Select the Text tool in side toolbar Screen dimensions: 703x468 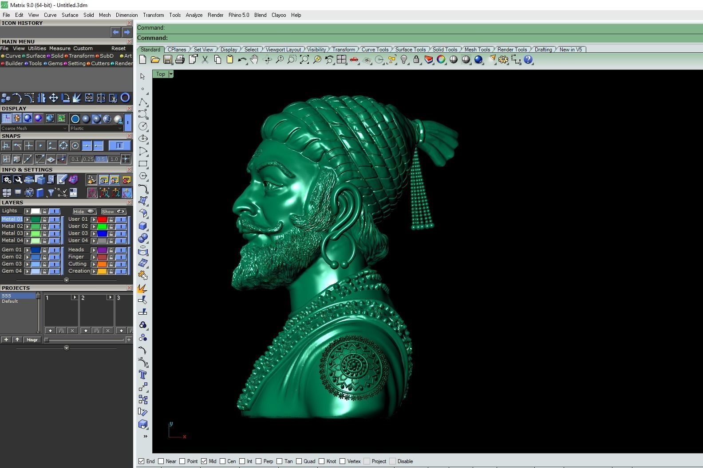[143, 375]
